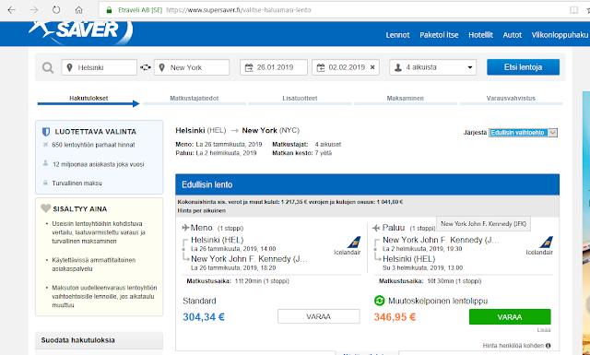Screen dimensions: 590x355
Task: Click the browser forward arrow
Action: pyautogui.click(x=34, y=10)
